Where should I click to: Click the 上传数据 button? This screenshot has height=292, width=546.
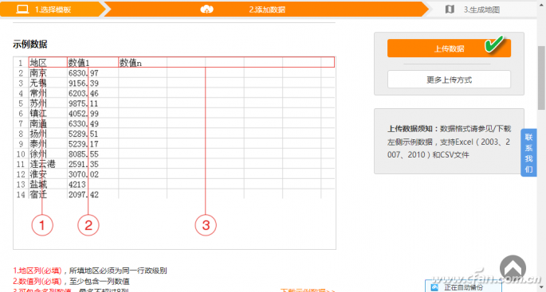tap(449, 49)
